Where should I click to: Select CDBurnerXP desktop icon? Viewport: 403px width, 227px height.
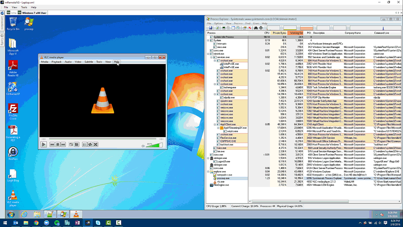[13, 88]
